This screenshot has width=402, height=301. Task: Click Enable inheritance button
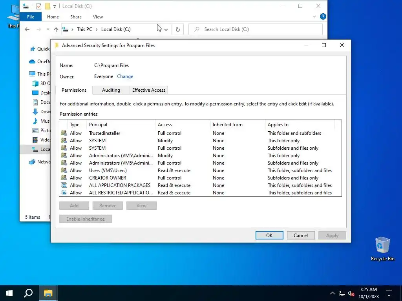tap(85, 219)
